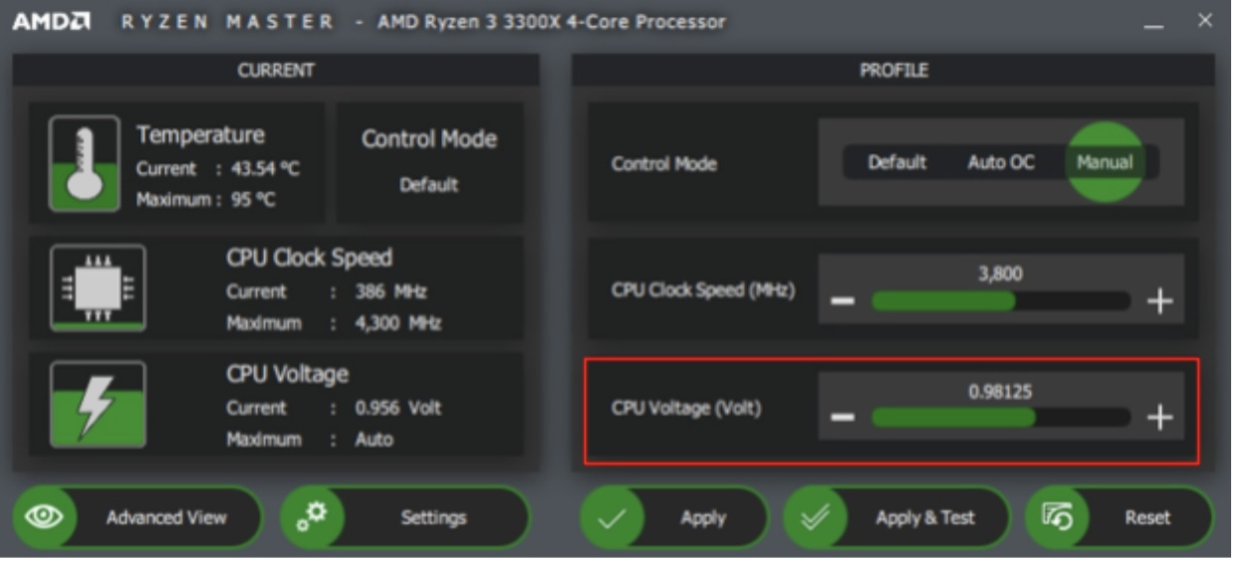Screen dimensions: 1250x569
Task: Decrease CPU Clock Speed with minus button
Action: click(843, 301)
